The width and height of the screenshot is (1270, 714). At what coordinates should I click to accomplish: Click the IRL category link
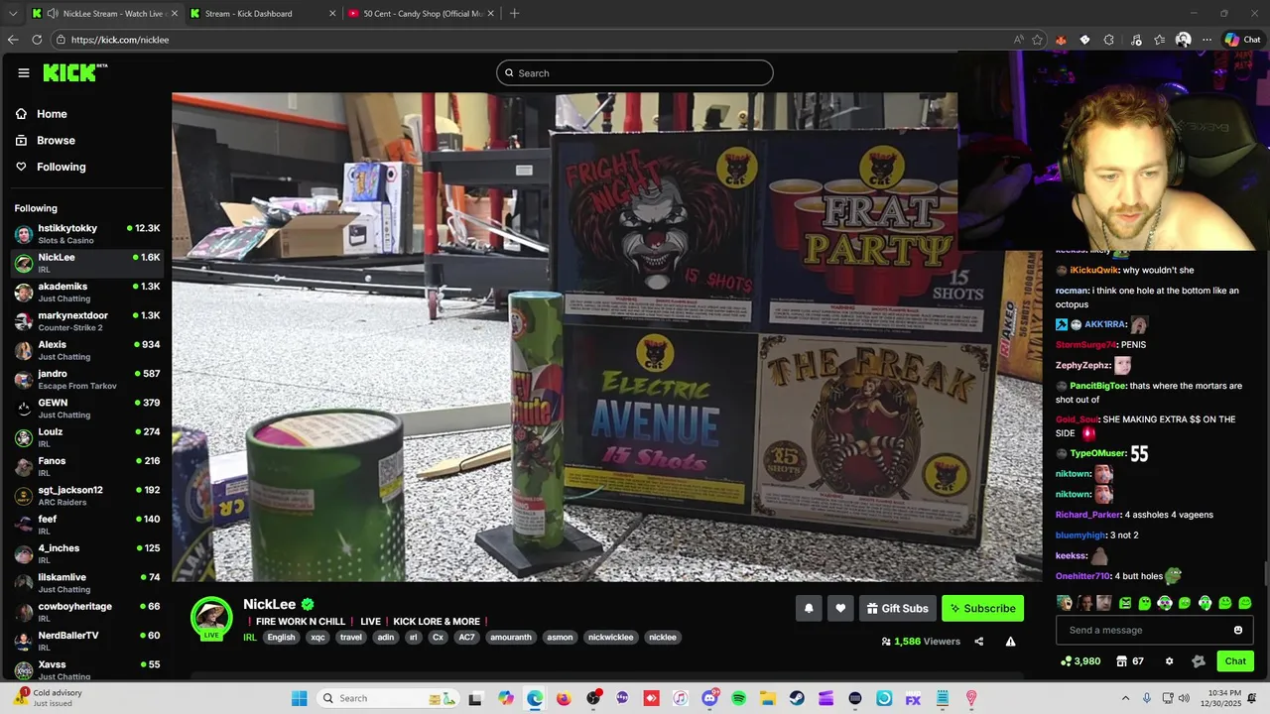tap(250, 638)
